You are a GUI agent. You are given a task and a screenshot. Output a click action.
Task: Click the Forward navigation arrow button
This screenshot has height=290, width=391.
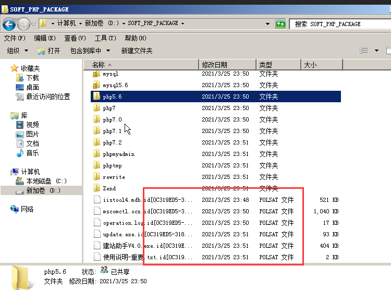[x=24, y=23]
